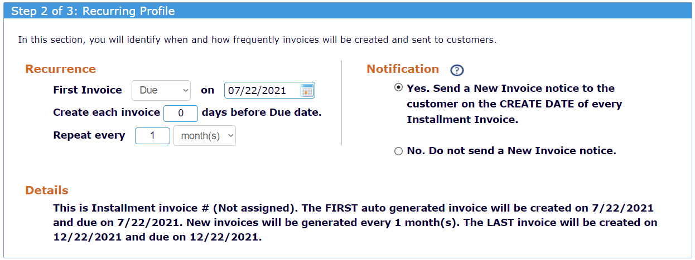Choose No, do not send notice
Viewport: 695px width, 260px height.
click(x=398, y=151)
